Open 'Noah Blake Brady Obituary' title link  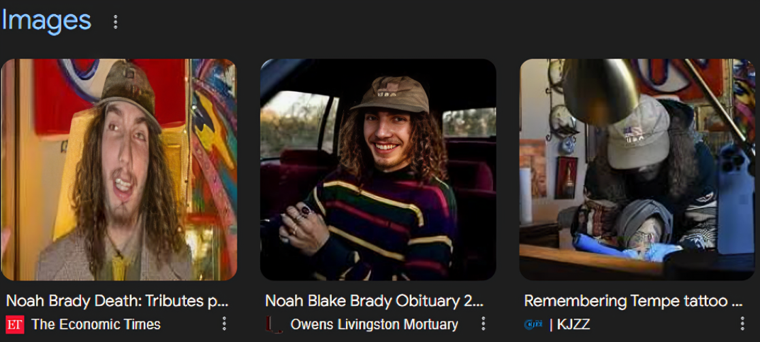(374, 301)
